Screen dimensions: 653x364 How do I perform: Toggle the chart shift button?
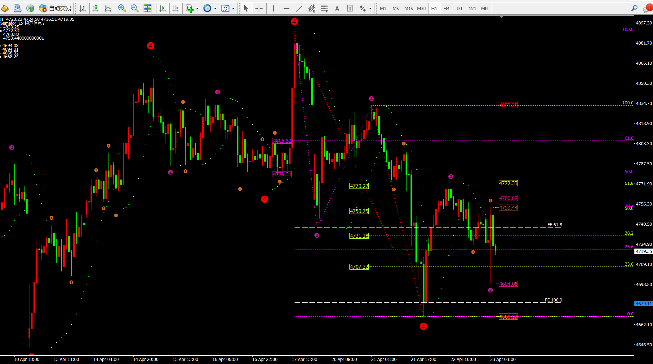(x=175, y=8)
